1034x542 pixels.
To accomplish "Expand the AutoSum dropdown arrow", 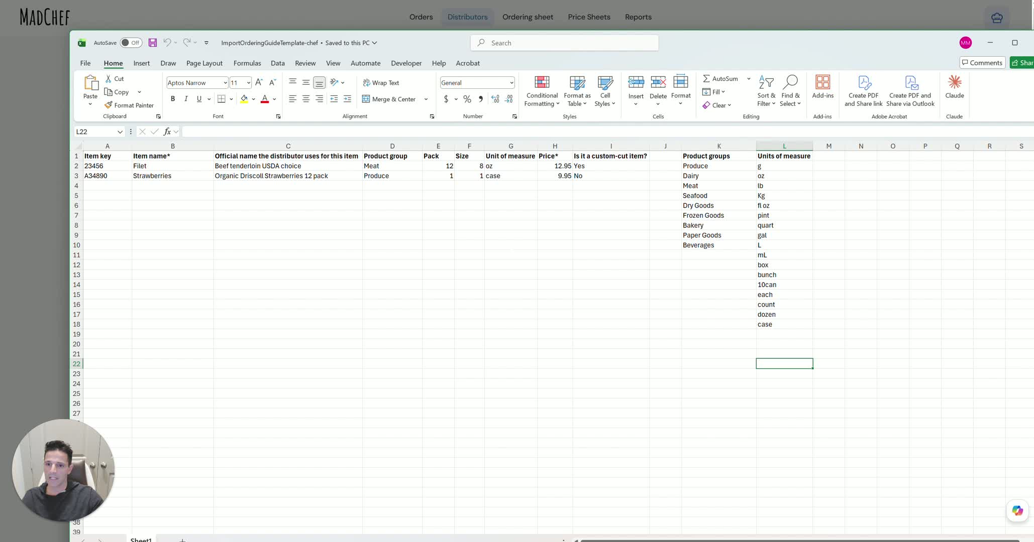I will [x=749, y=79].
